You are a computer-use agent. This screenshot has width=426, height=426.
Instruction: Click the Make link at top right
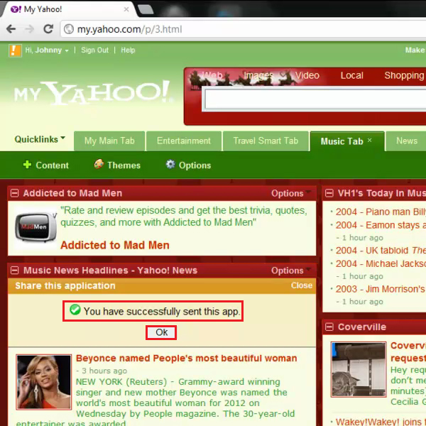click(x=415, y=50)
